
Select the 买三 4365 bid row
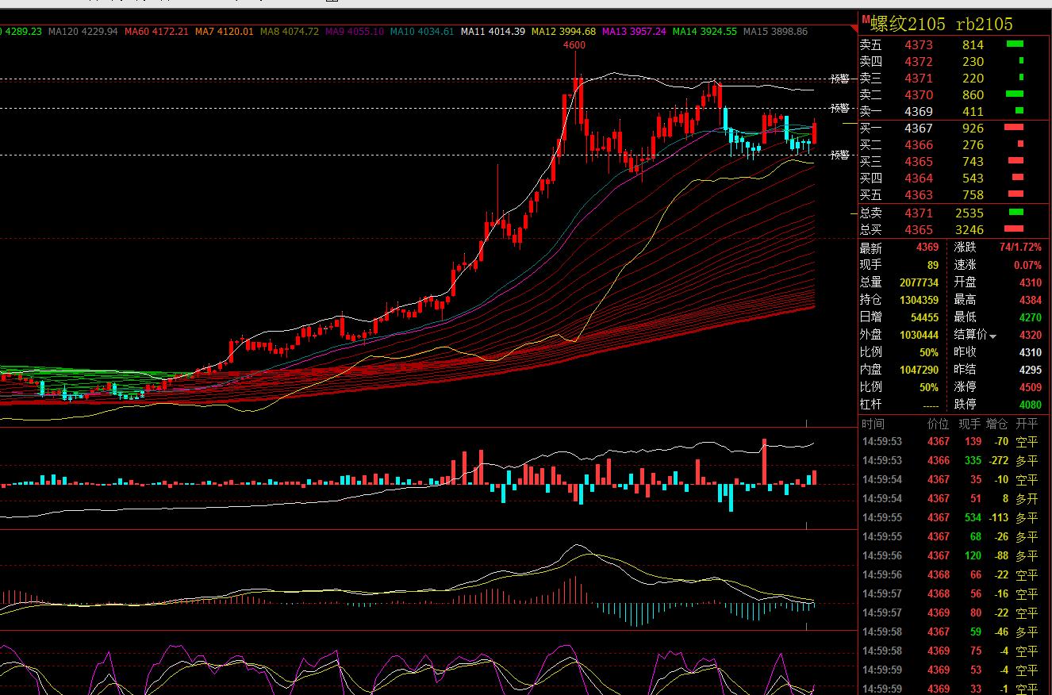tap(954, 162)
